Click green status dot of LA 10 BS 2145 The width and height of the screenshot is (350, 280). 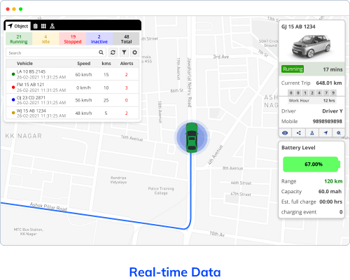click(13, 74)
